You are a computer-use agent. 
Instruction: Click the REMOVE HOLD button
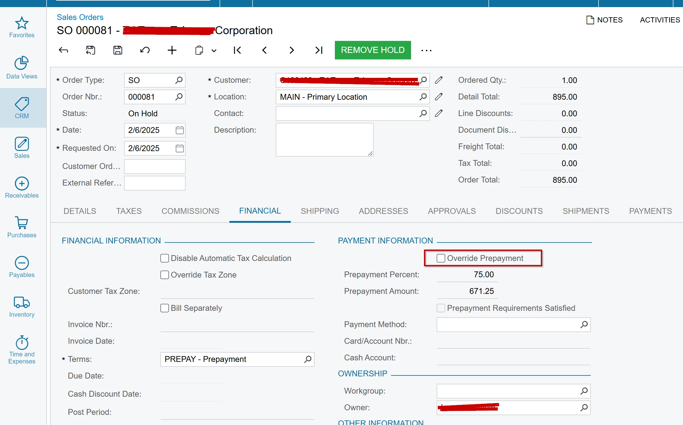(372, 50)
